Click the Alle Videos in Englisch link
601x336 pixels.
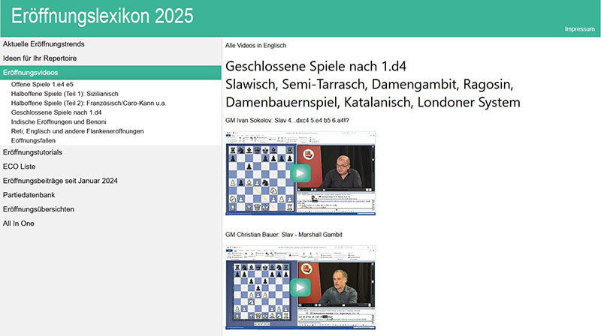coord(255,46)
